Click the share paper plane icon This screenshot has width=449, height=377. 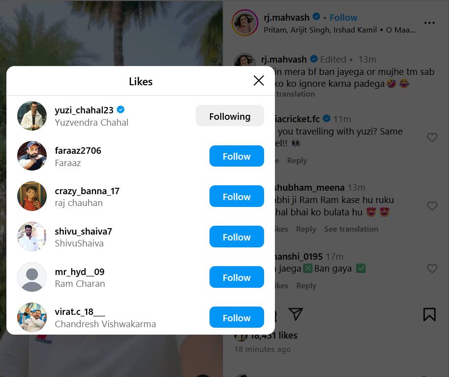[295, 314]
